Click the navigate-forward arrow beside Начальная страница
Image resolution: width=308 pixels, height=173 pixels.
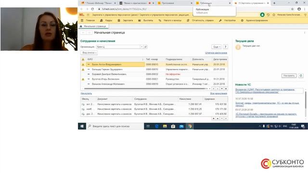pyautogui.click(x=89, y=33)
